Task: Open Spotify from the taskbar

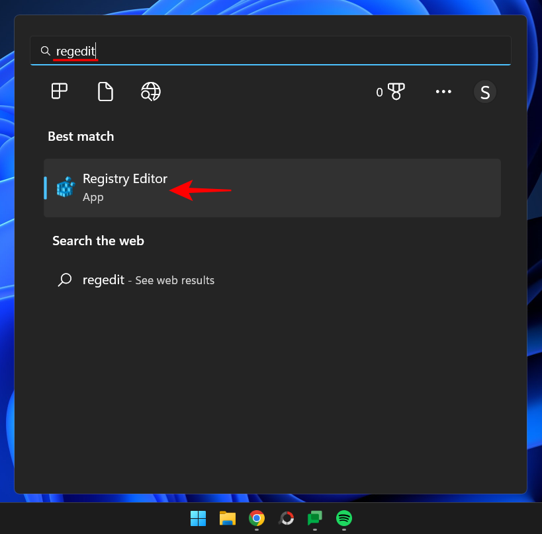Action: 343,519
